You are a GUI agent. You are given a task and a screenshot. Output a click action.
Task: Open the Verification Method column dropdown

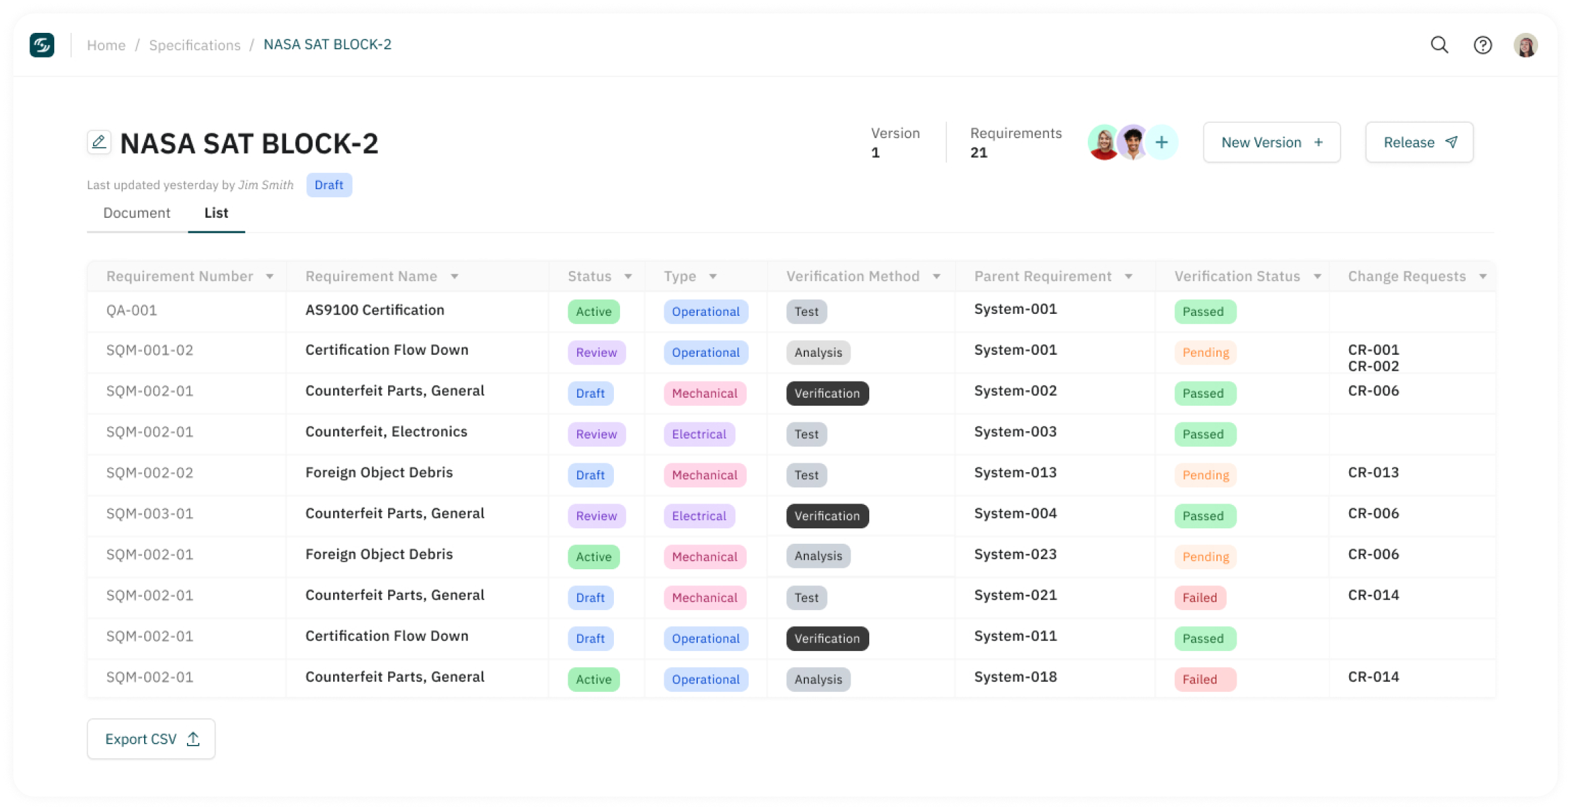tap(936, 276)
